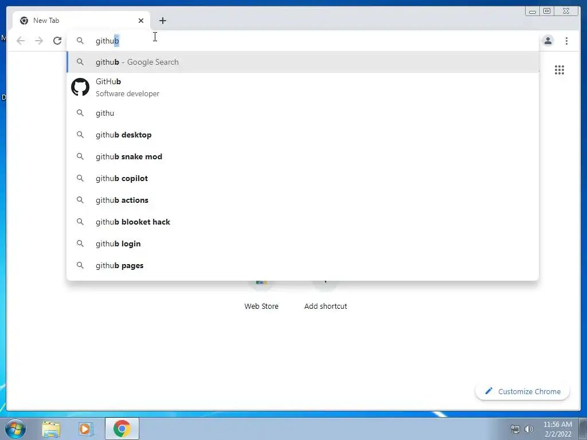Open the Chrome profile avatar icon
This screenshot has width=587, height=440.
coord(547,41)
